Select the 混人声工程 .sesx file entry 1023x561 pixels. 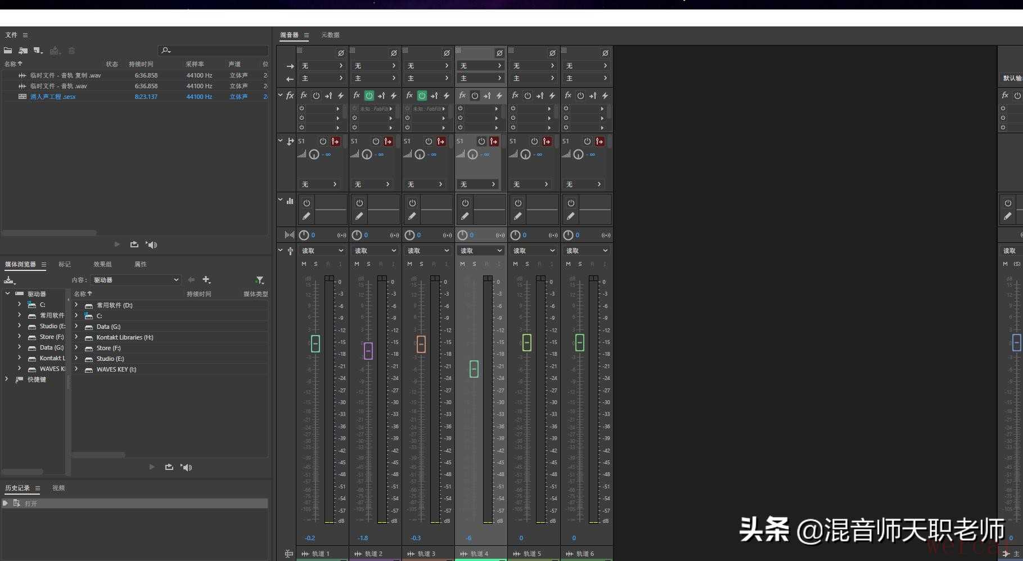tap(52, 97)
